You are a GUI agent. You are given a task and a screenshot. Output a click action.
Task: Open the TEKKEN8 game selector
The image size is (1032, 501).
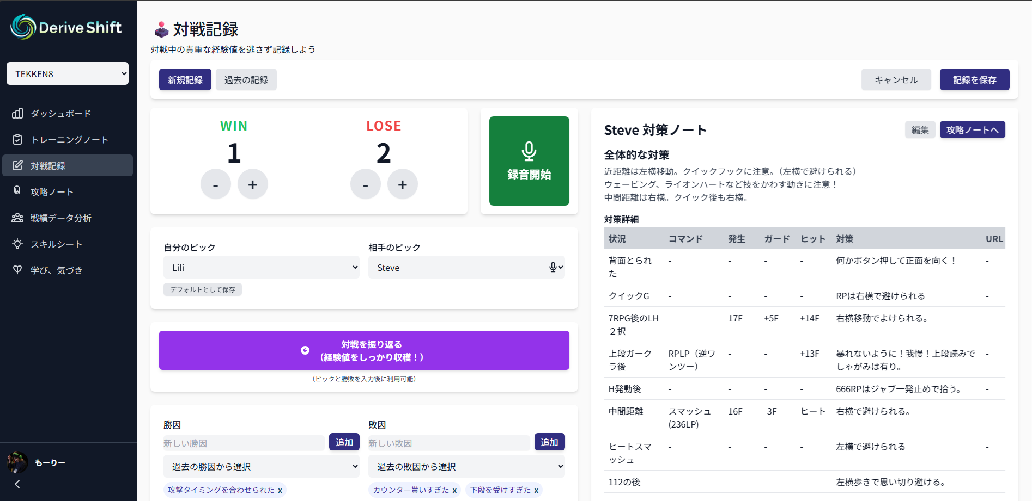(x=67, y=73)
